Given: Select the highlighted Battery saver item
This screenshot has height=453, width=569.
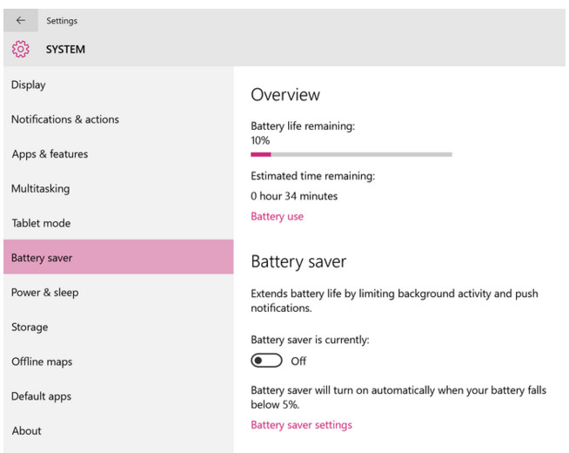Looking at the screenshot, I should point(118,257).
